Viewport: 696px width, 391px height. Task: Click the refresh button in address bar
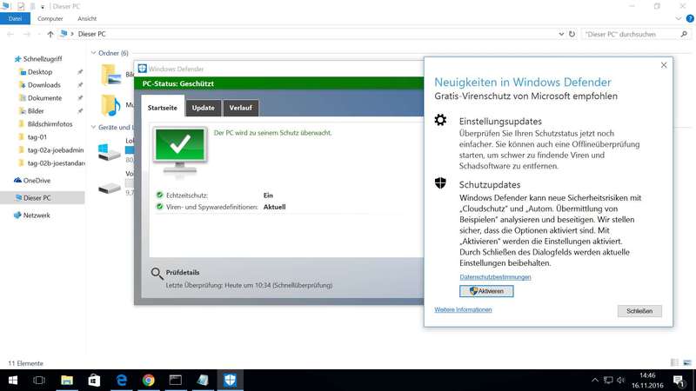click(572, 34)
